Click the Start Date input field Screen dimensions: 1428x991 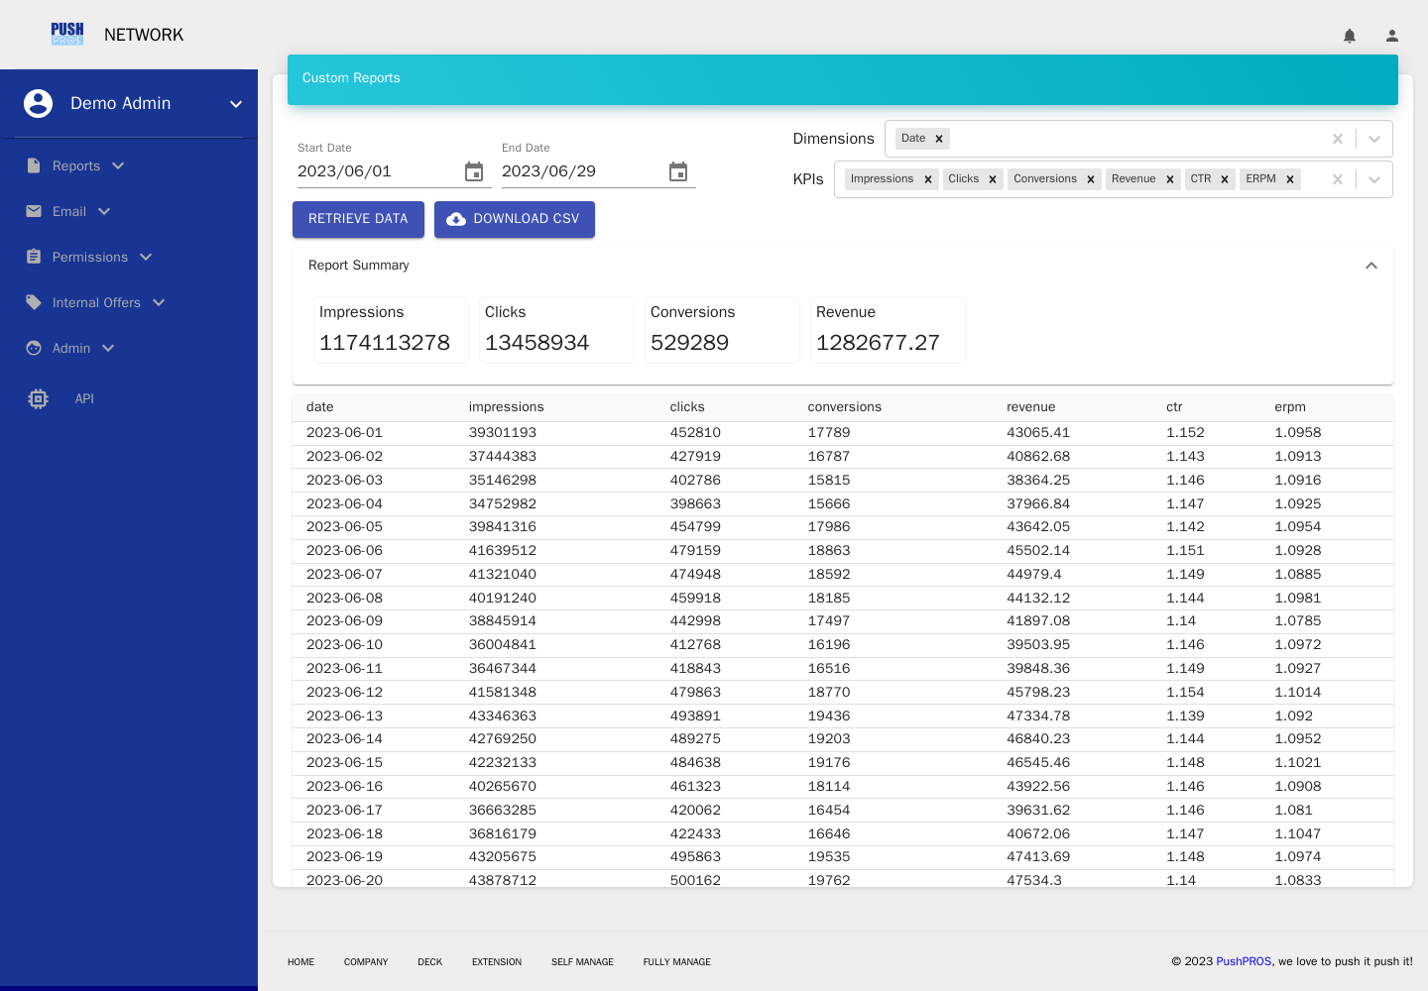(x=379, y=171)
